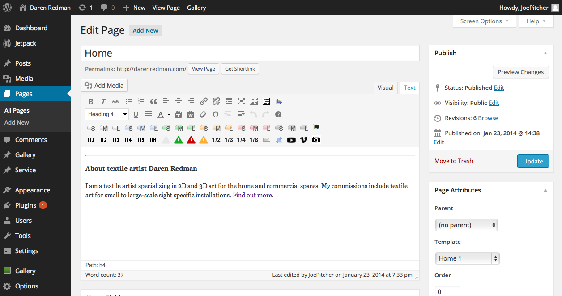Insert the green alert box shortcode
Screen dimensions: 562x296
pyautogui.click(x=179, y=140)
